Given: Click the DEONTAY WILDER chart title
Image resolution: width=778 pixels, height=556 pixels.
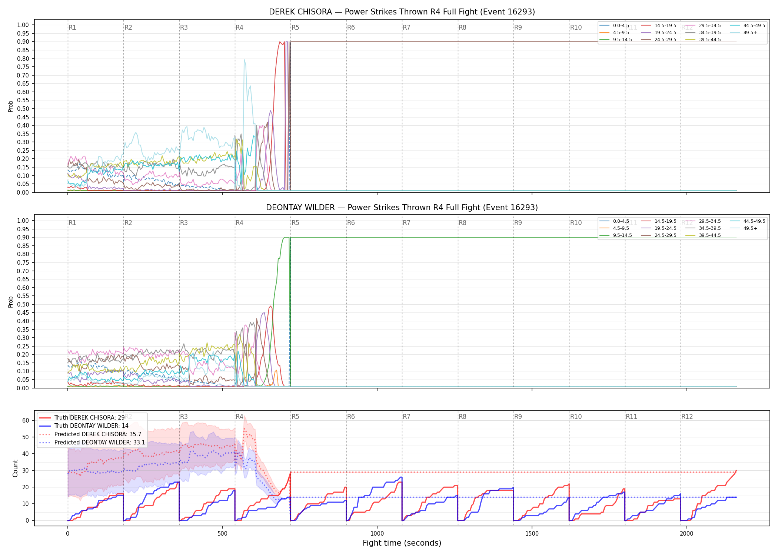Looking at the screenshot, I should coord(402,208).
